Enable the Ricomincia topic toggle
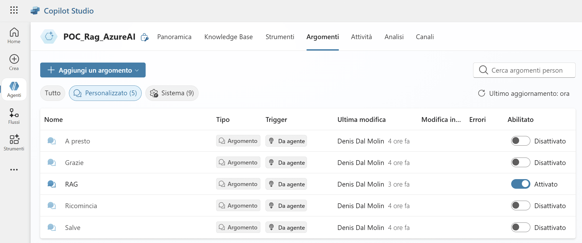 pos(520,205)
